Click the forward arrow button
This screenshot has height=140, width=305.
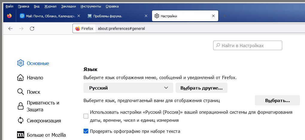tap(21, 29)
